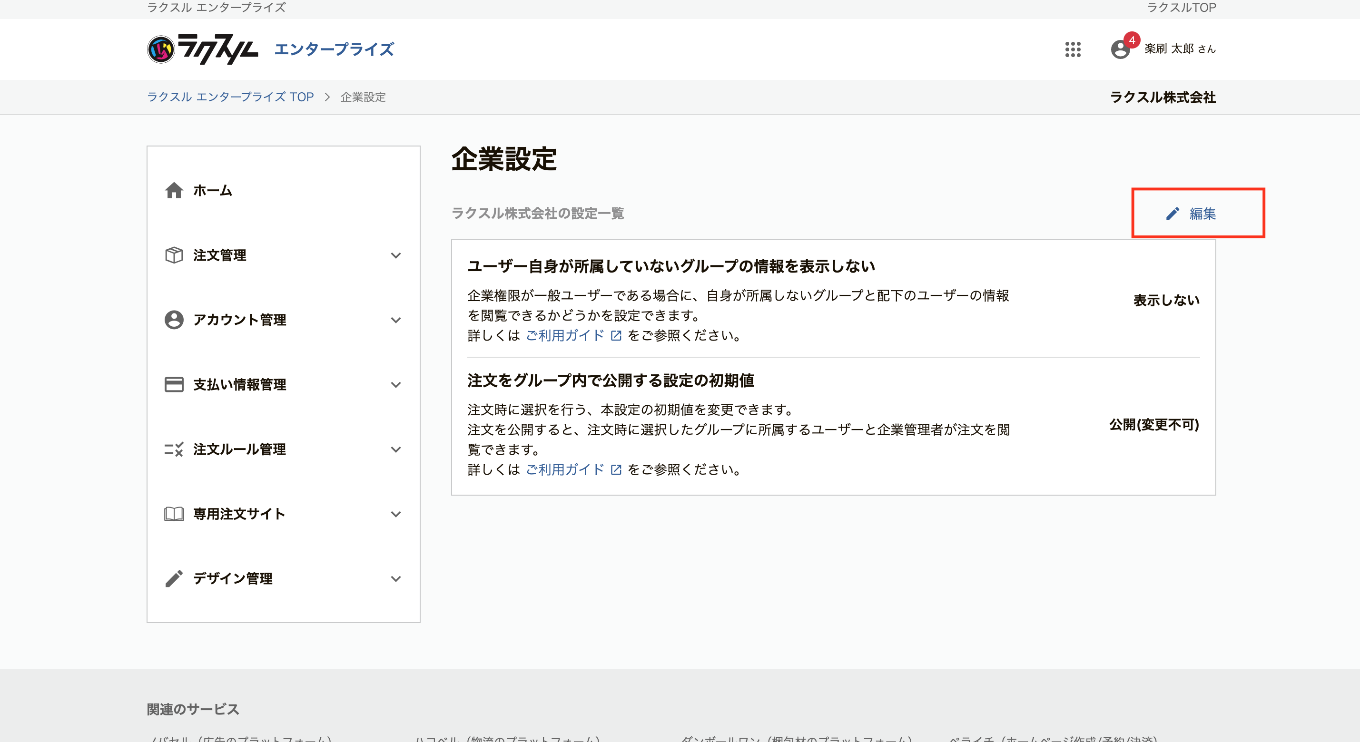
Task: Select 注文ルール管理 sidebar menu label
Action: tap(240, 449)
